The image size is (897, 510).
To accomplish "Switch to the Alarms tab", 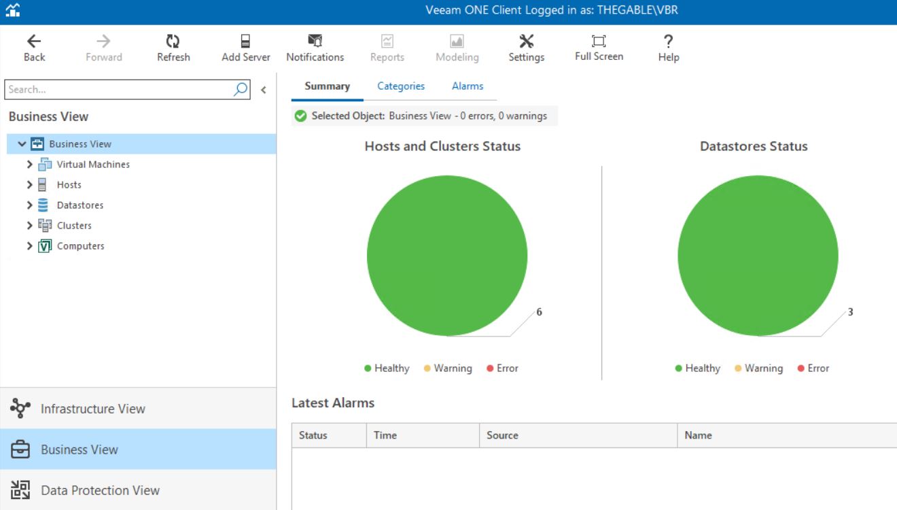I will point(468,86).
